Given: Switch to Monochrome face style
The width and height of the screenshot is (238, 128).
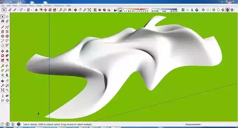Looking at the screenshot, I should coord(232,10).
